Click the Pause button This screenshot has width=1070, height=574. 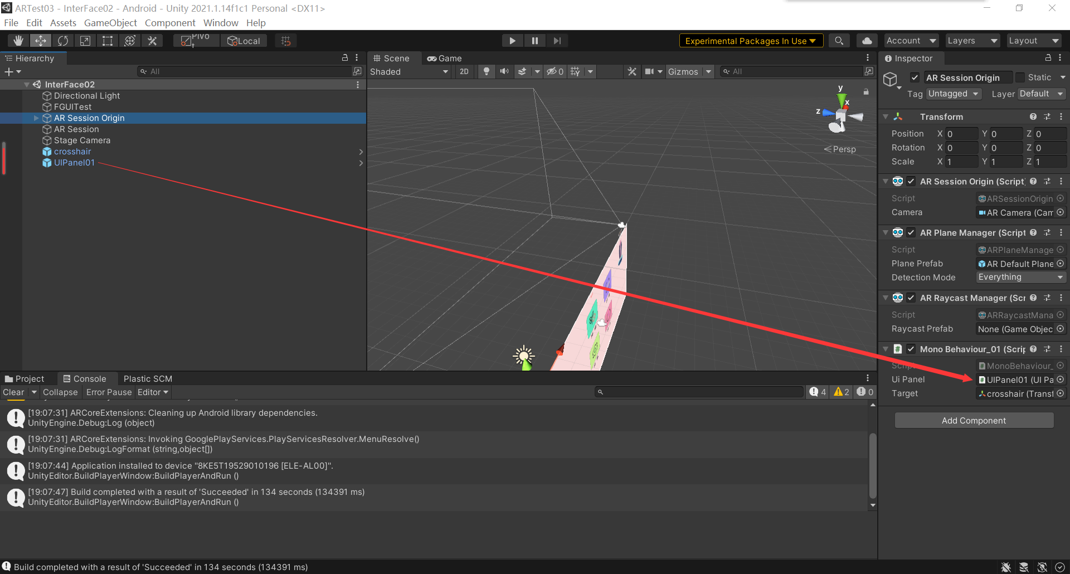[534, 41]
